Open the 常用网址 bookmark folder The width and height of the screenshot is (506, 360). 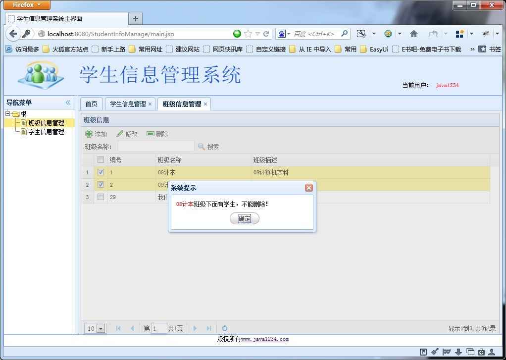coord(146,49)
